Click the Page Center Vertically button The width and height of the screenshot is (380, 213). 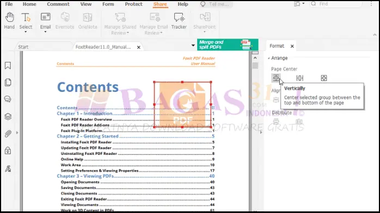click(276, 78)
